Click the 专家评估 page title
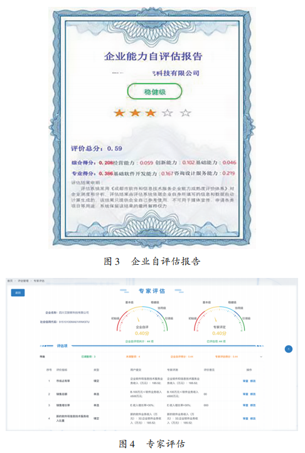The height and width of the screenshot is (453, 305). (x=152, y=291)
